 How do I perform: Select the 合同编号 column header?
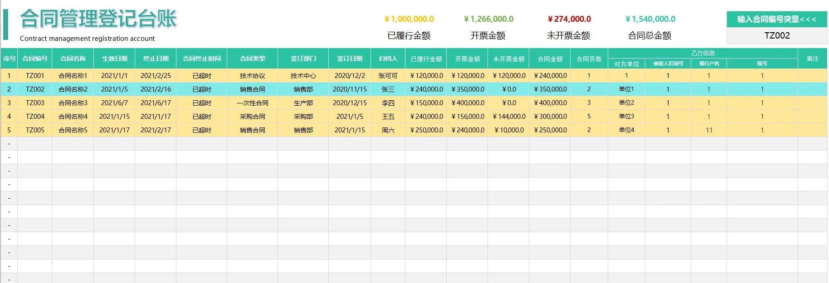(x=35, y=59)
